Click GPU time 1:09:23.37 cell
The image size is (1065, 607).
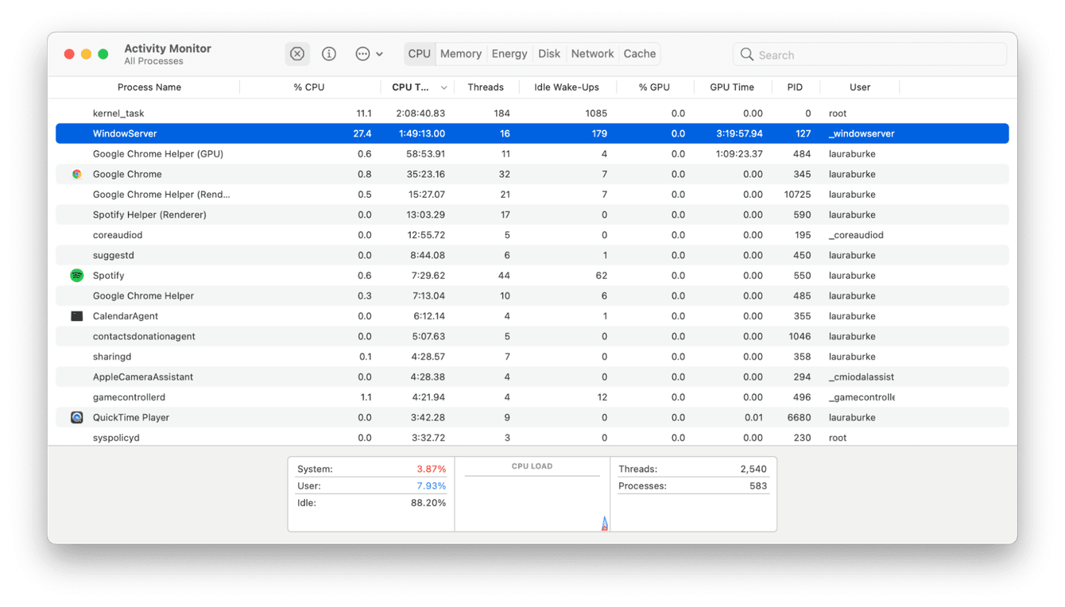pyautogui.click(x=739, y=154)
